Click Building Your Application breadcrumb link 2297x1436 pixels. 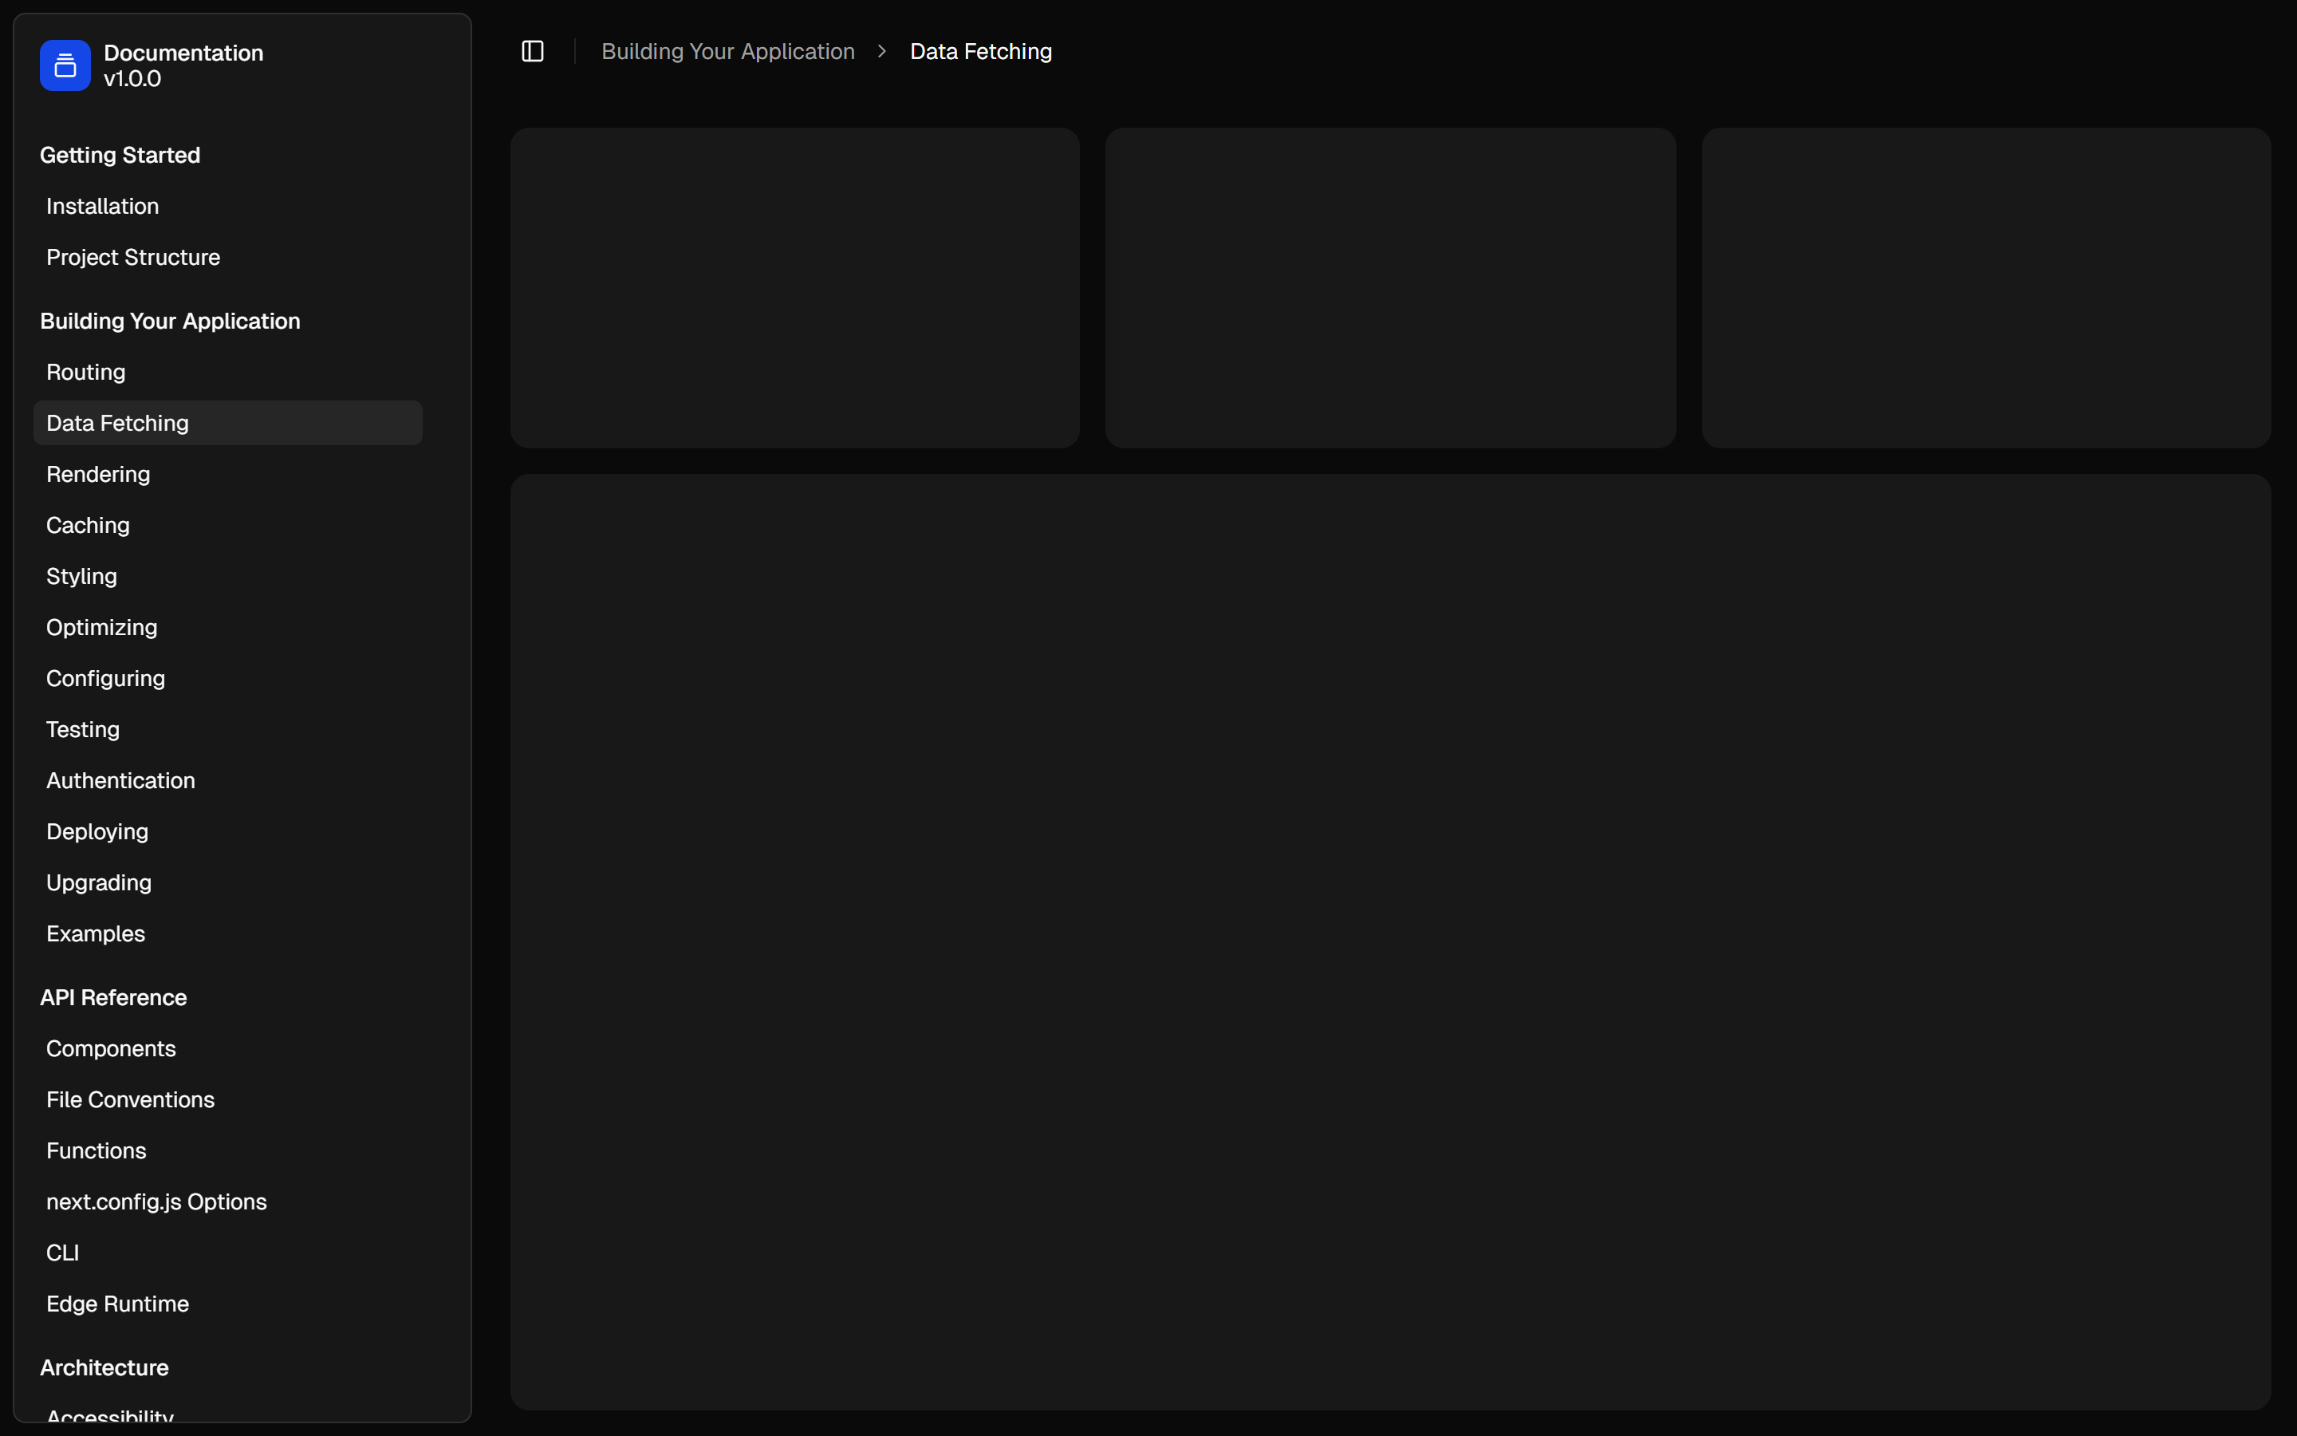(727, 51)
